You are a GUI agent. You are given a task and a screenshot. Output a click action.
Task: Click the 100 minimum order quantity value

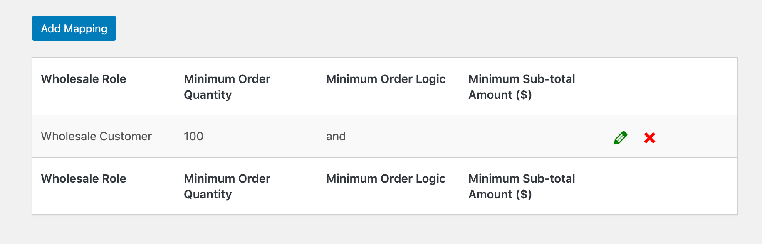[x=193, y=136]
